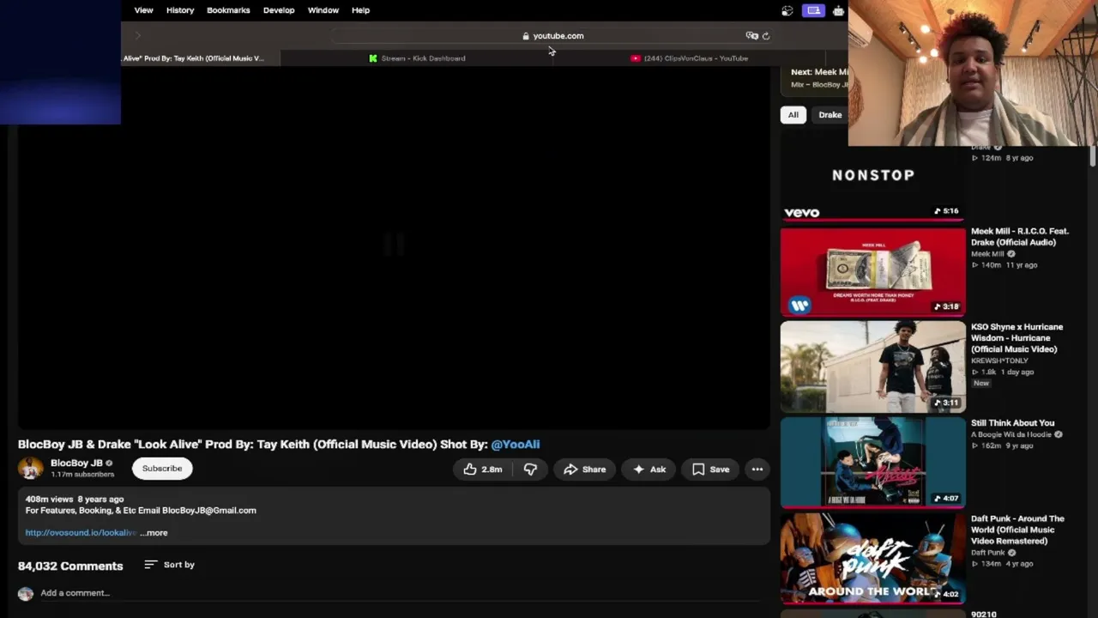Click the video player area

coord(395,249)
